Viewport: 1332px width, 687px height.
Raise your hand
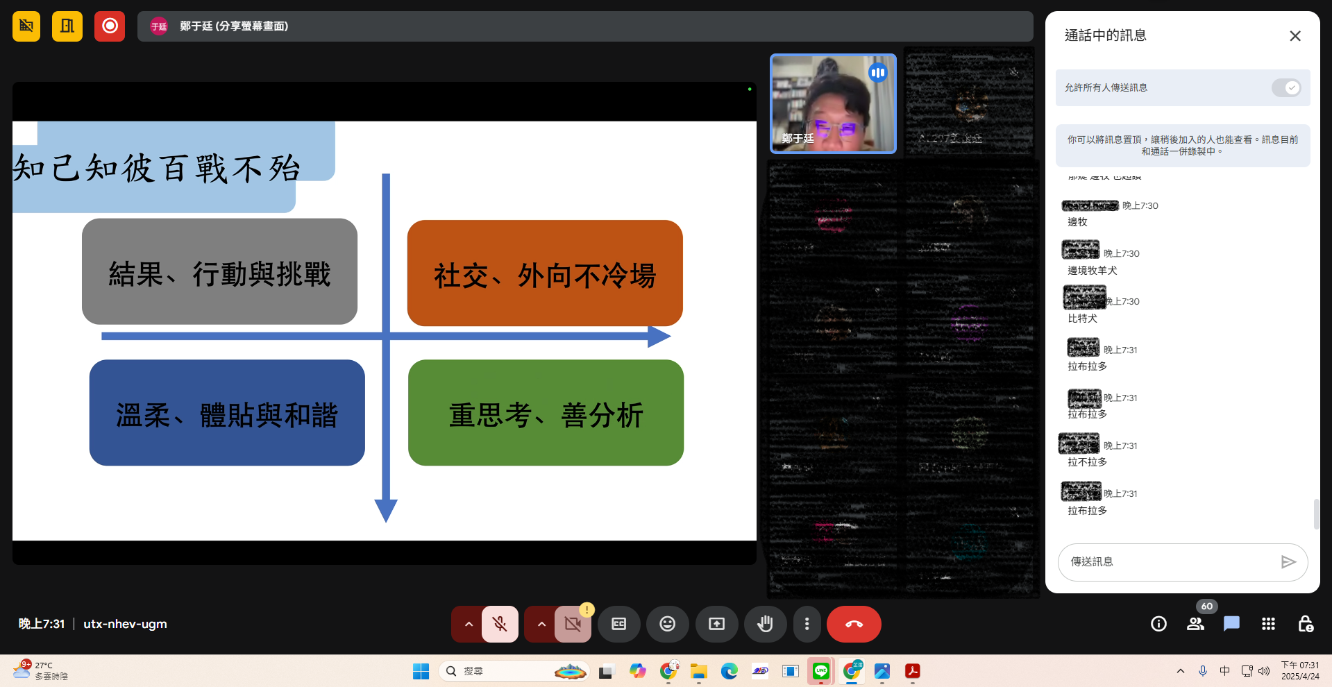click(765, 624)
